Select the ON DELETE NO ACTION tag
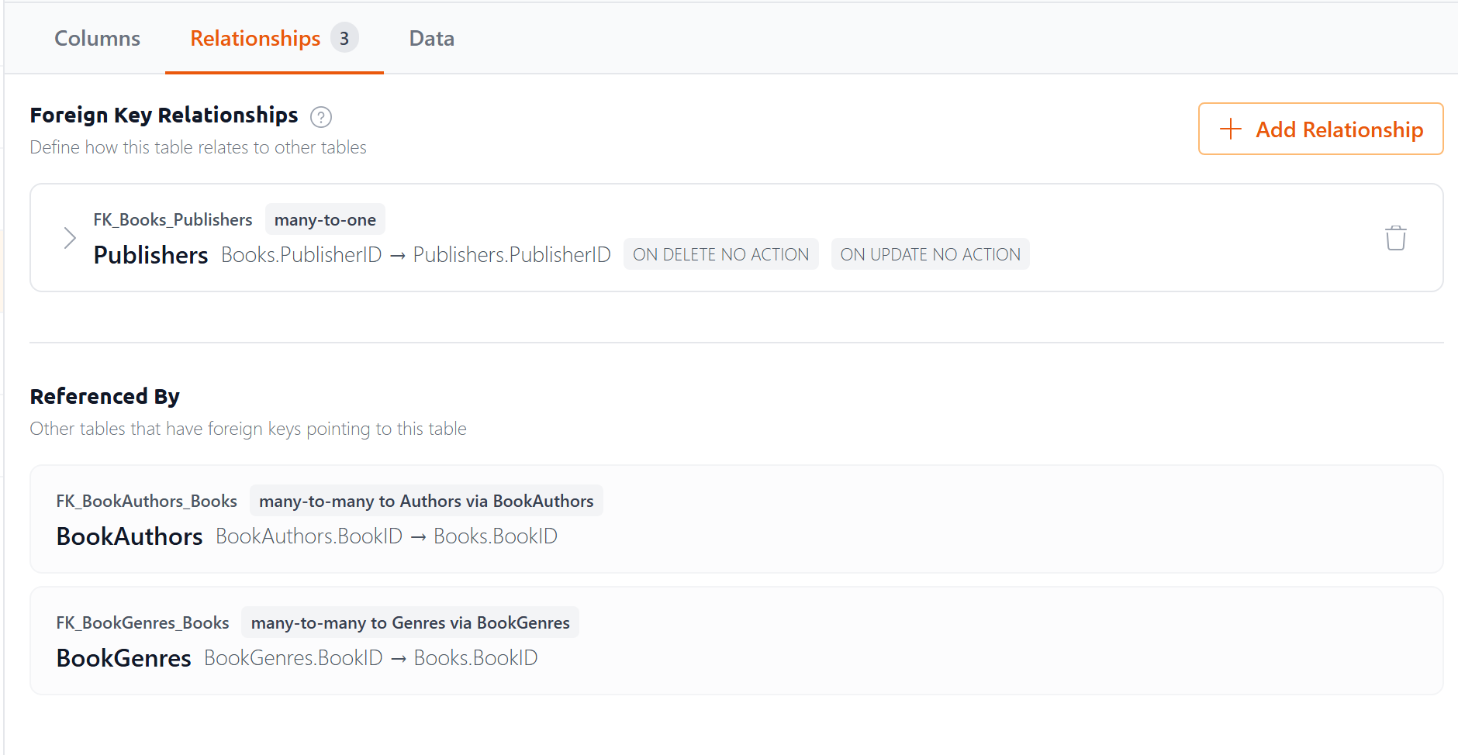The width and height of the screenshot is (1458, 755). (720, 254)
